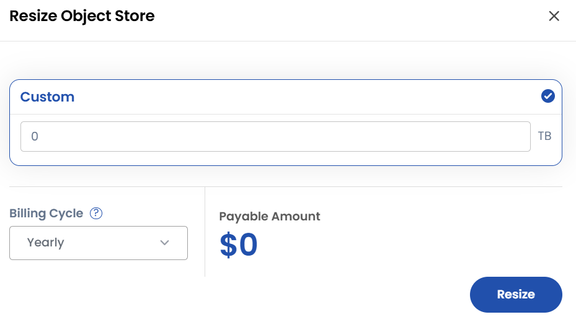Click the horizontal separator above Billing Cycle

tap(285, 186)
